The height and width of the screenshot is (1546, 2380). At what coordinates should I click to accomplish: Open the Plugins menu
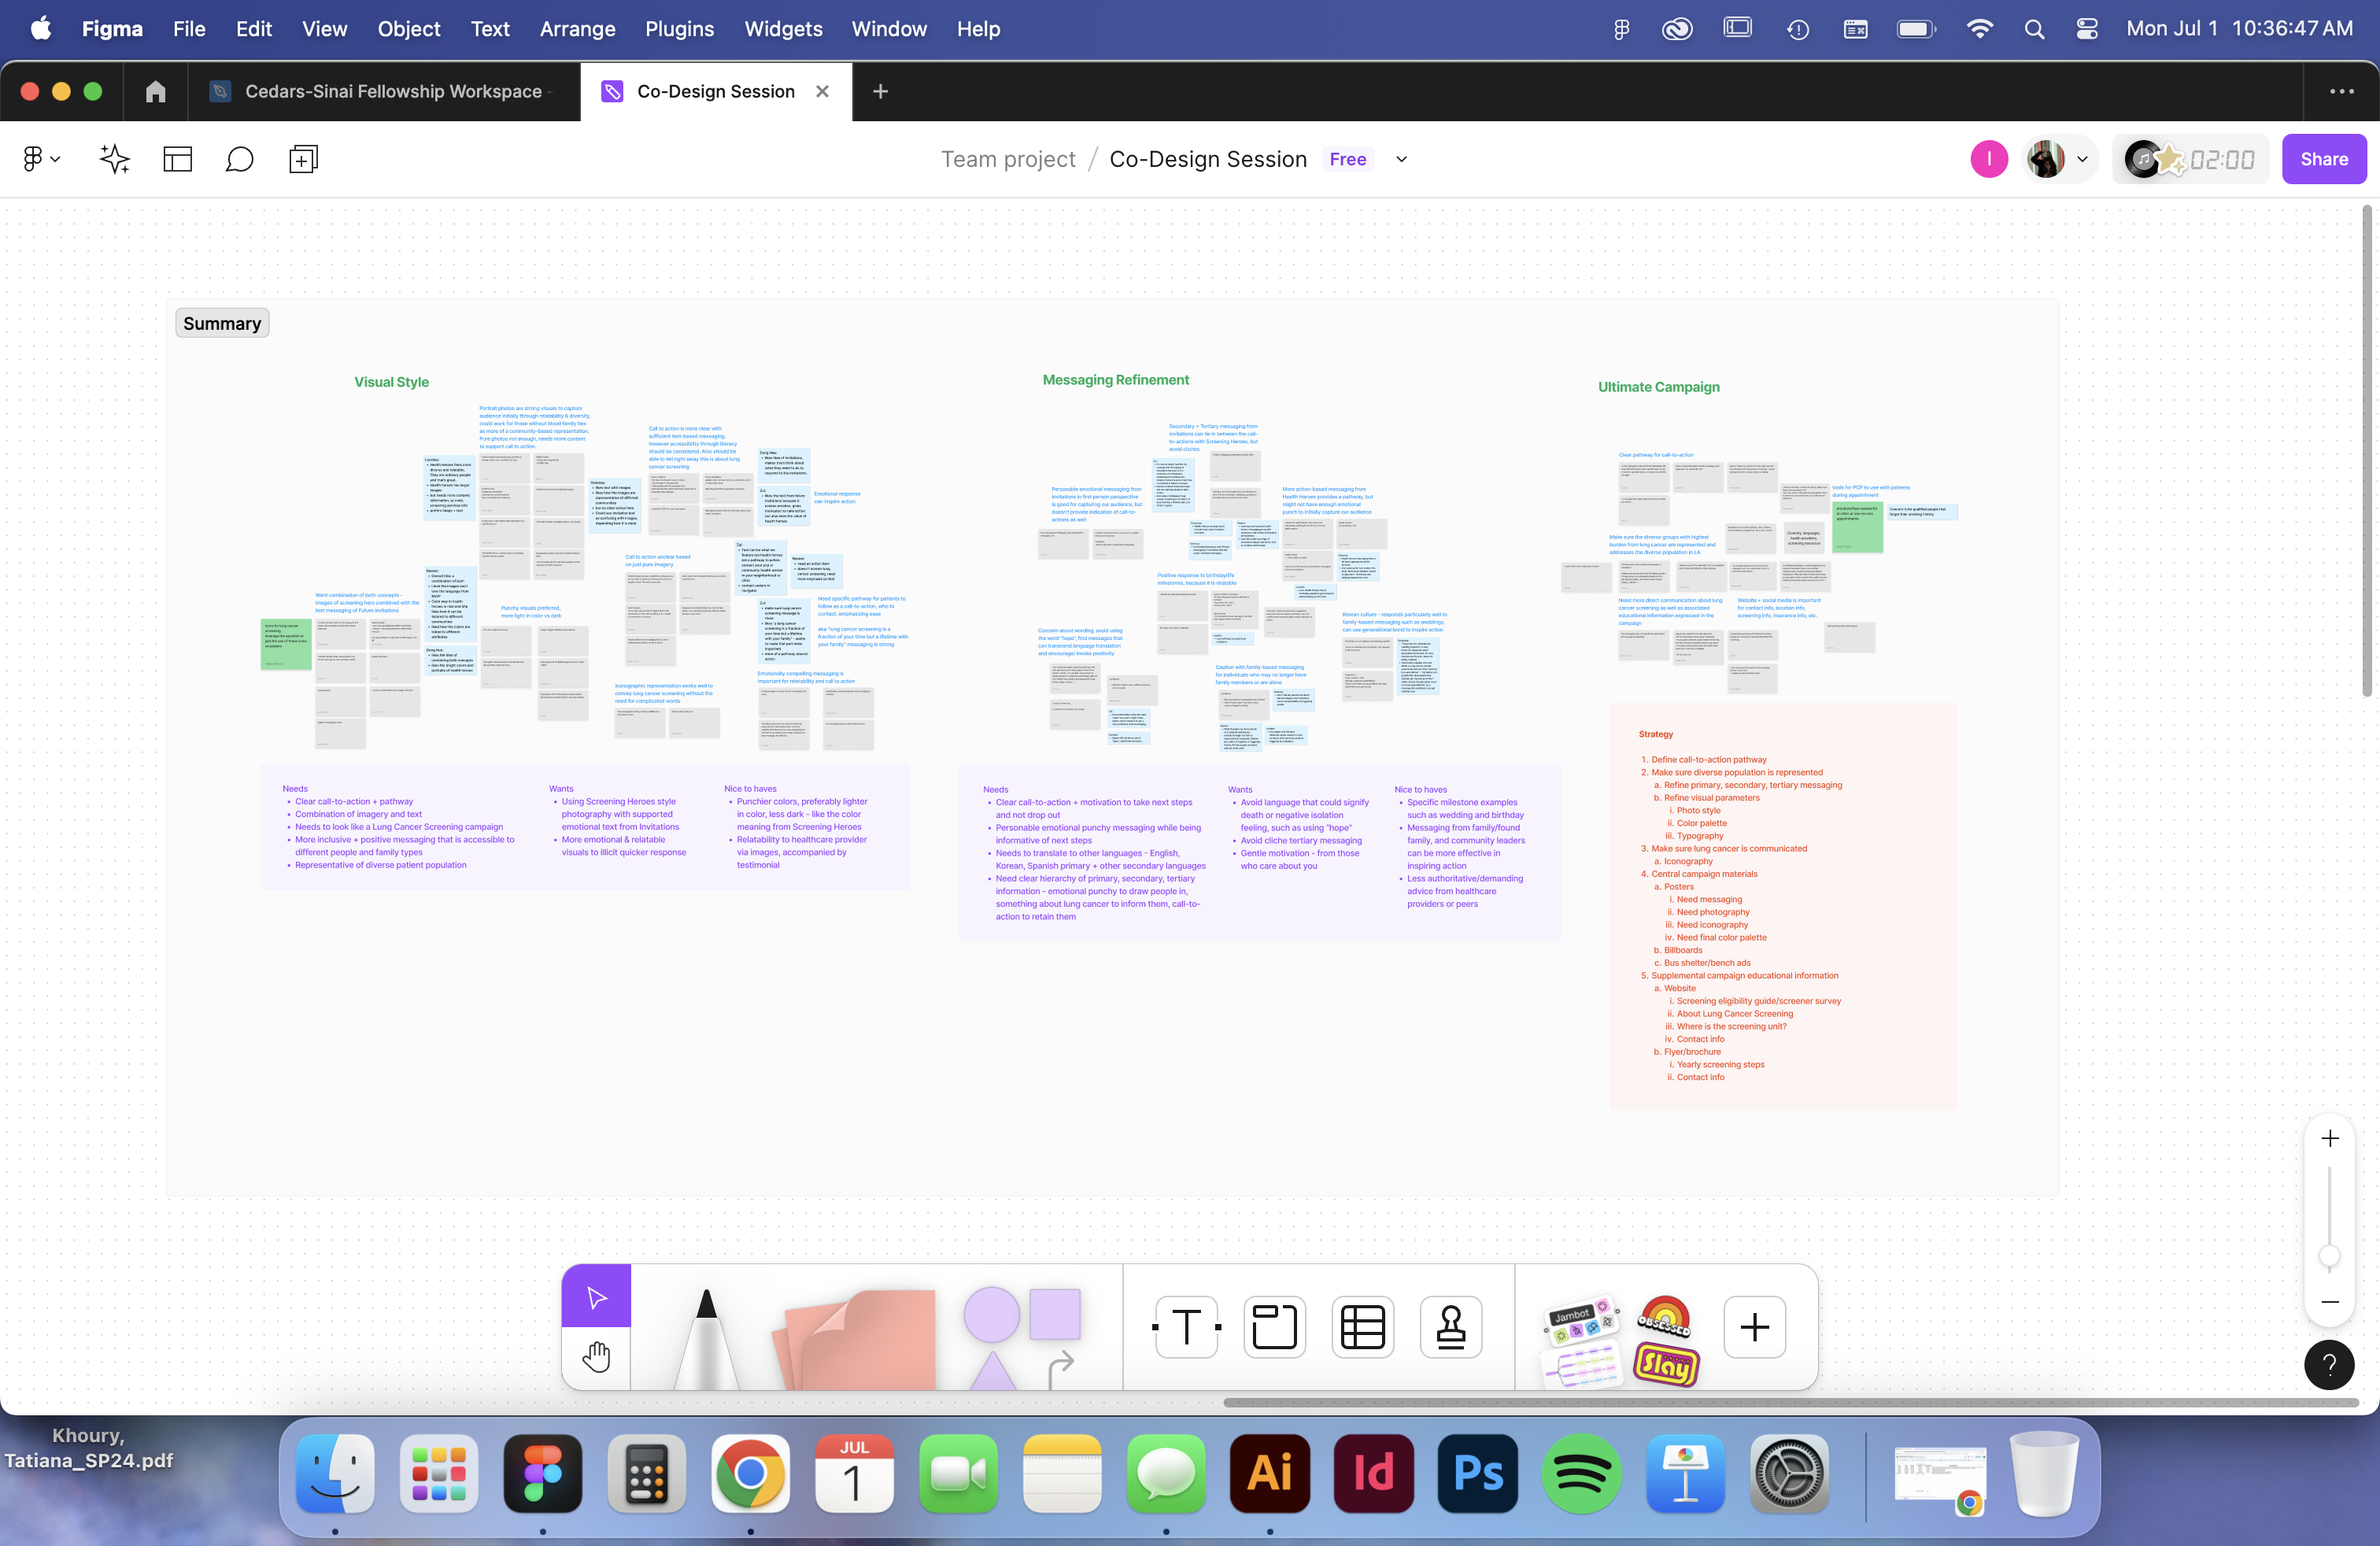[x=679, y=29]
